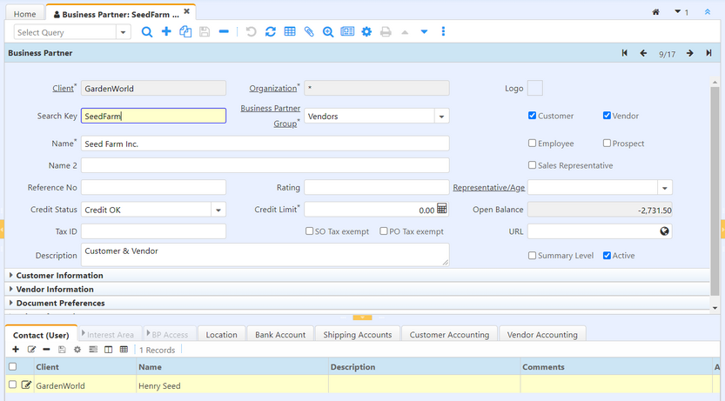Go to next record arrow

[x=689, y=54]
